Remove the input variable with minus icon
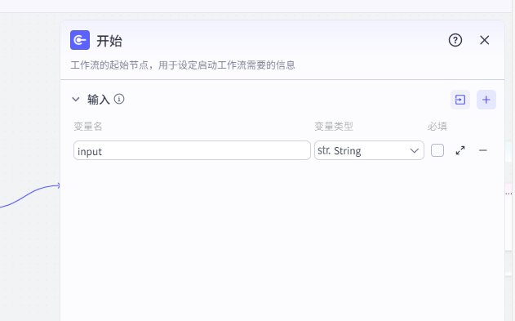Screen dimensions: 515x321 483,150
